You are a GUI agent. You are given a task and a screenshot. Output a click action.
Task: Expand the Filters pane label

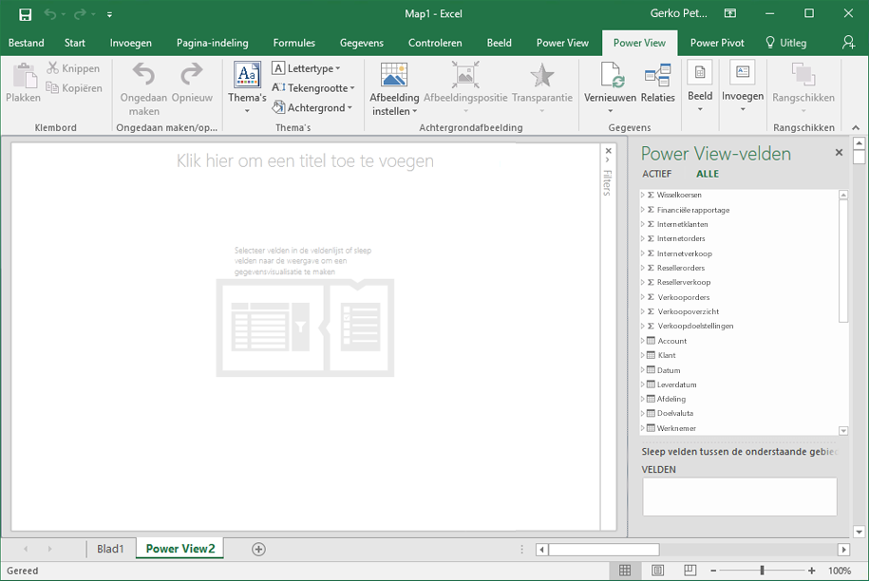608,183
